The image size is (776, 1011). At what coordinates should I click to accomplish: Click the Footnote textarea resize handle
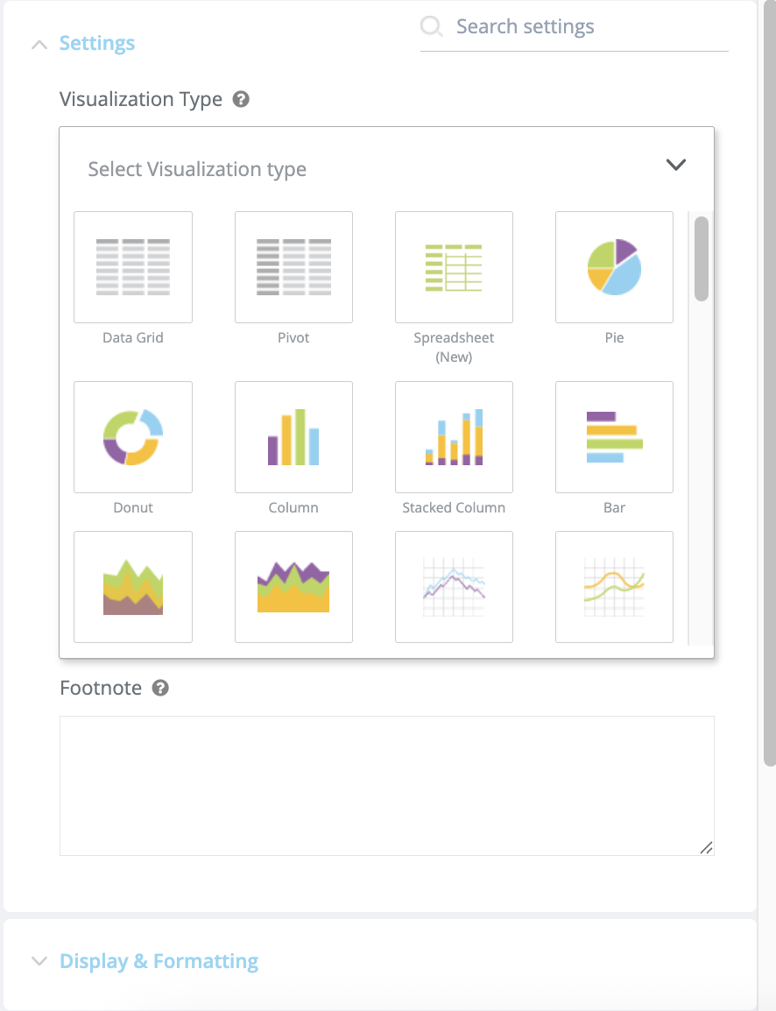click(707, 848)
